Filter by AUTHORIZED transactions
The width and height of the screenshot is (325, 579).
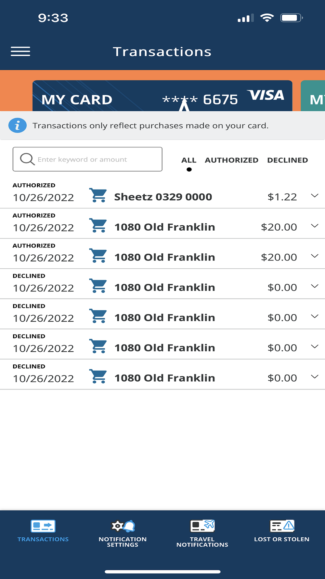231,160
